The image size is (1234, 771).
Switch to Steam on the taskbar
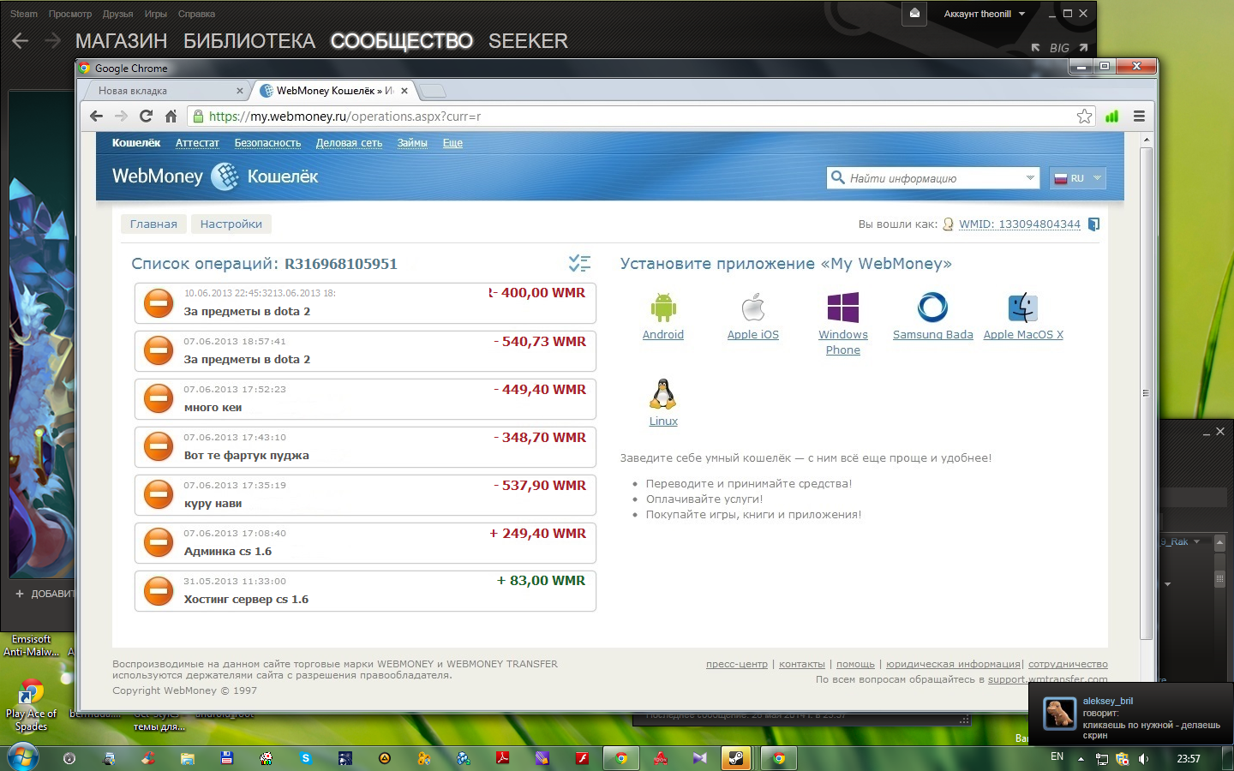[736, 758]
